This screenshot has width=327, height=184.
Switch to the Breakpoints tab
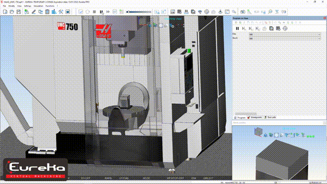pyautogui.click(x=254, y=118)
